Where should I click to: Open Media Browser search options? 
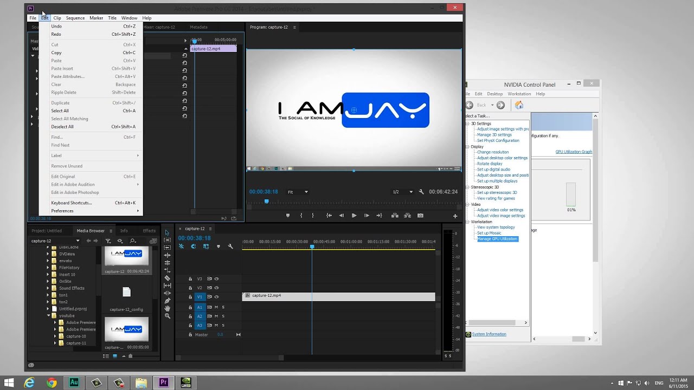133,241
